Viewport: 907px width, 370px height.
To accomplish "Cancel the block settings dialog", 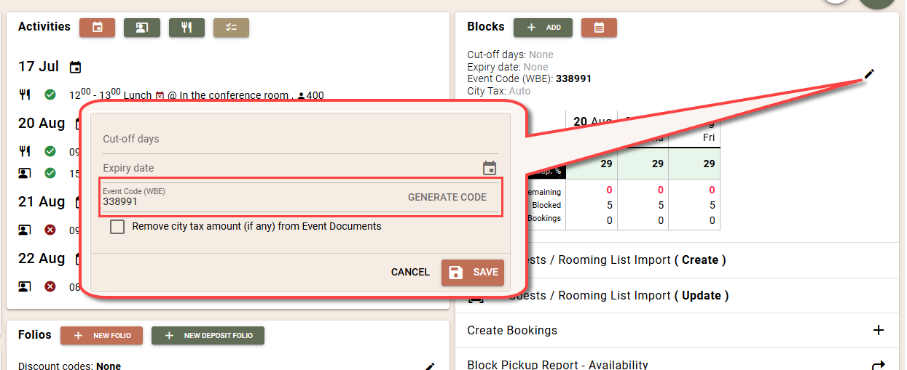I will pos(410,272).
